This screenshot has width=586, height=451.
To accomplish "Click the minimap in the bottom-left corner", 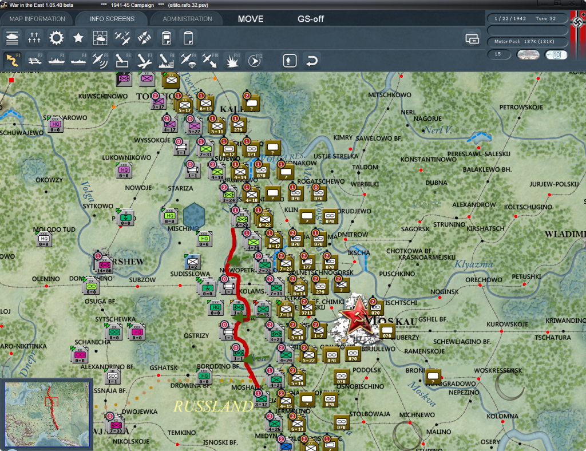I will point(47,414).
